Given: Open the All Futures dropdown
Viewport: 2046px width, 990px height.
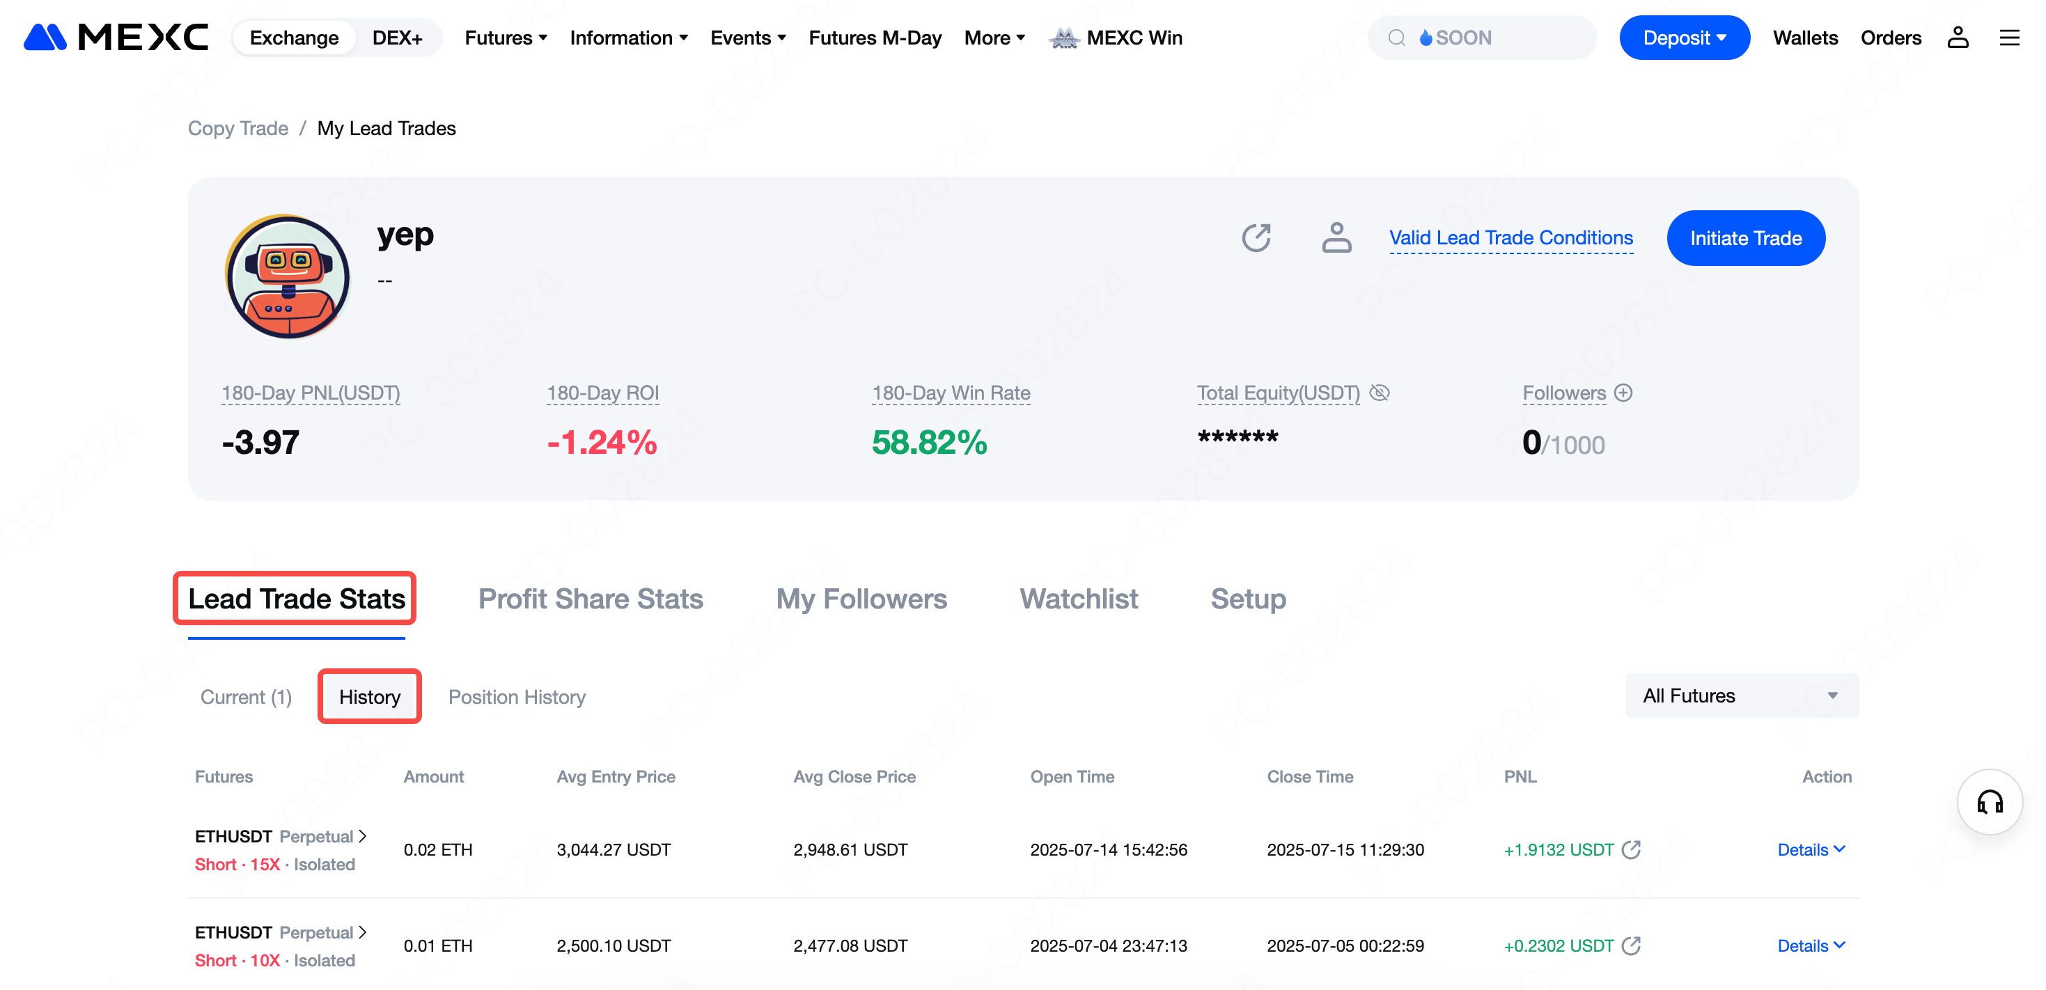Looking at the screenshot, I should (x=1741, y=696).
